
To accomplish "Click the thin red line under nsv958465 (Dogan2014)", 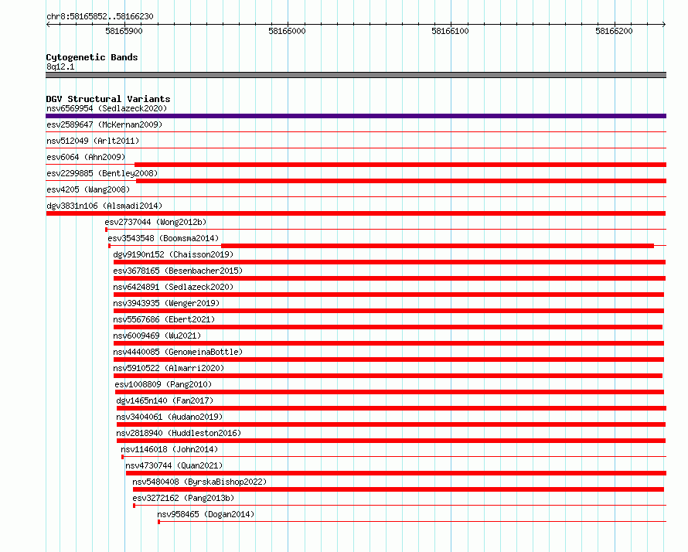I will coord(412,522).
